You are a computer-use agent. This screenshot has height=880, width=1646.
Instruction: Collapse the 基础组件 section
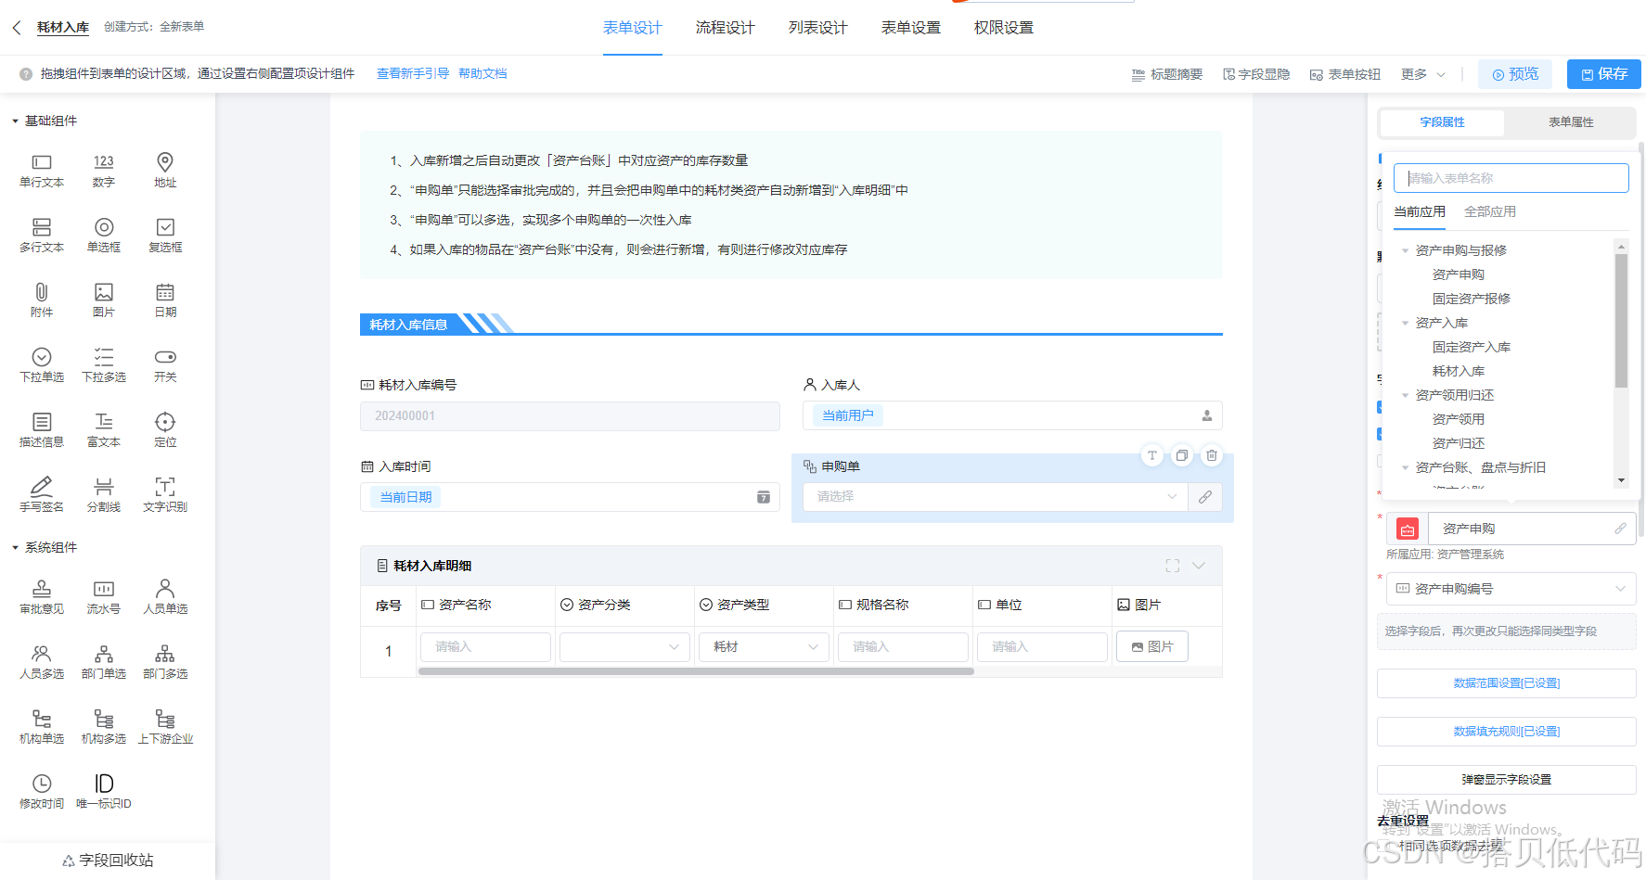[x=15, y=121]
